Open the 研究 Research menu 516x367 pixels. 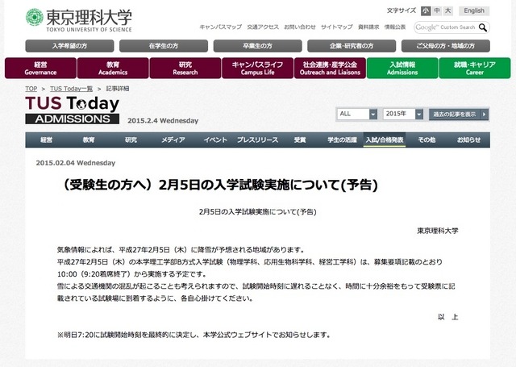click(x=185, y=68)
